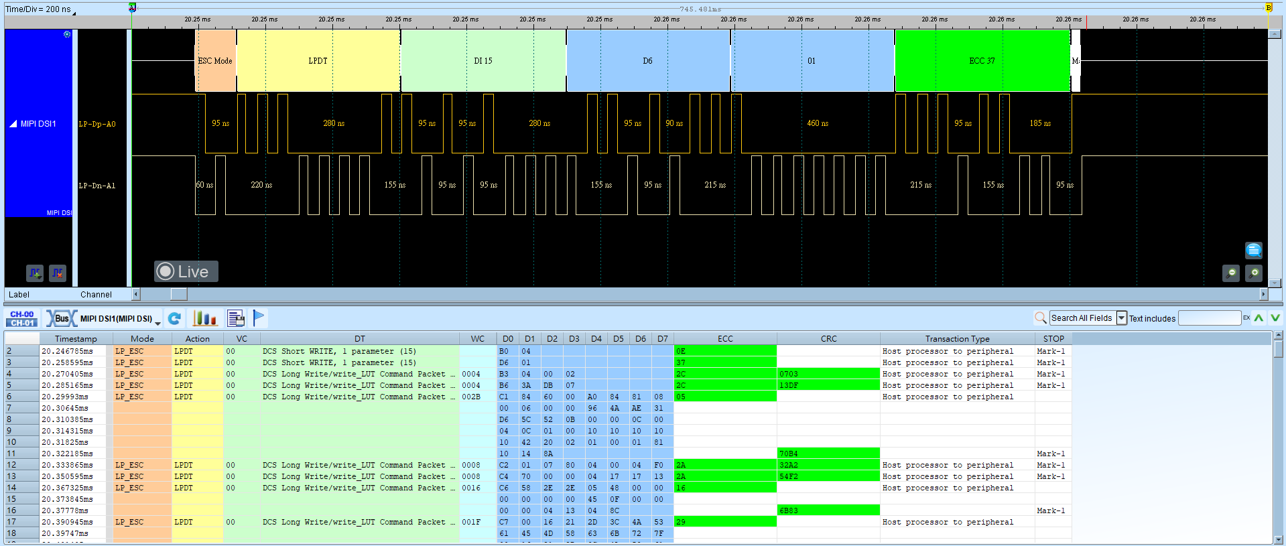The width and height of the screenshot is (1286, 546).
Task: Open the bar chart statistics icon
Action: coord(205,318)
